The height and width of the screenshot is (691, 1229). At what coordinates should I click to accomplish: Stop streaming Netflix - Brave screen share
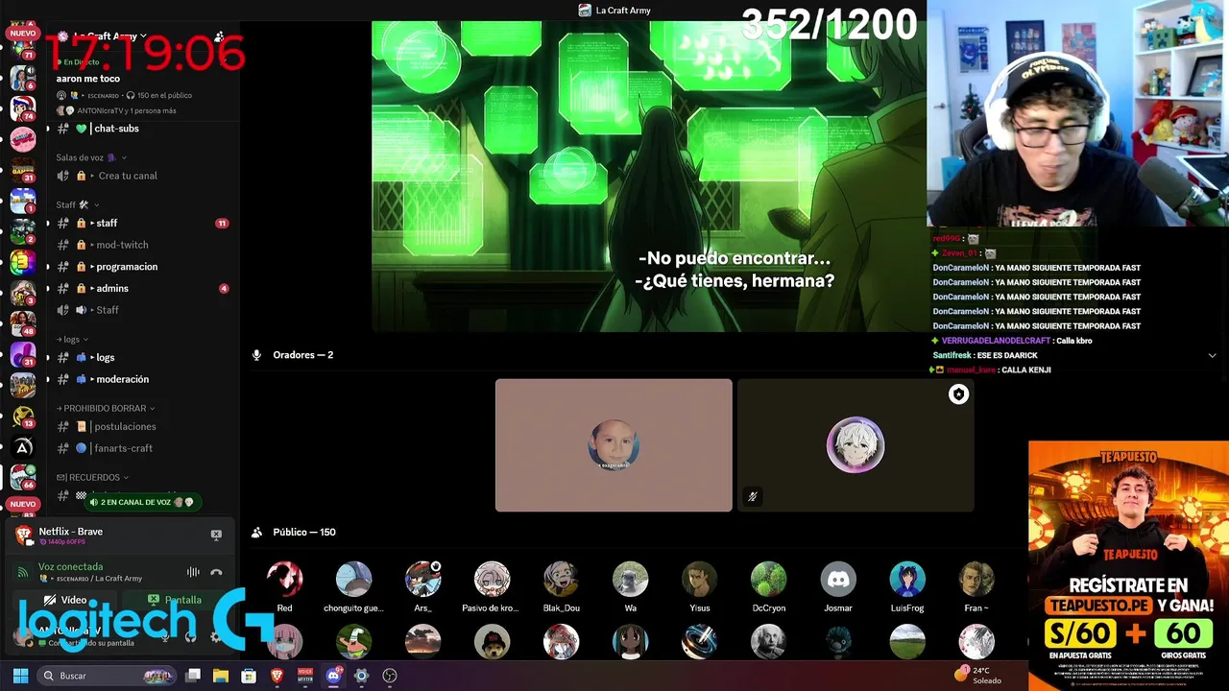(x=216, y=535)
